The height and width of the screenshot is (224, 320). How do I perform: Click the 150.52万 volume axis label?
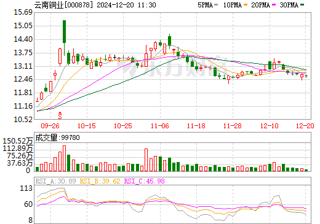[18, 141]
